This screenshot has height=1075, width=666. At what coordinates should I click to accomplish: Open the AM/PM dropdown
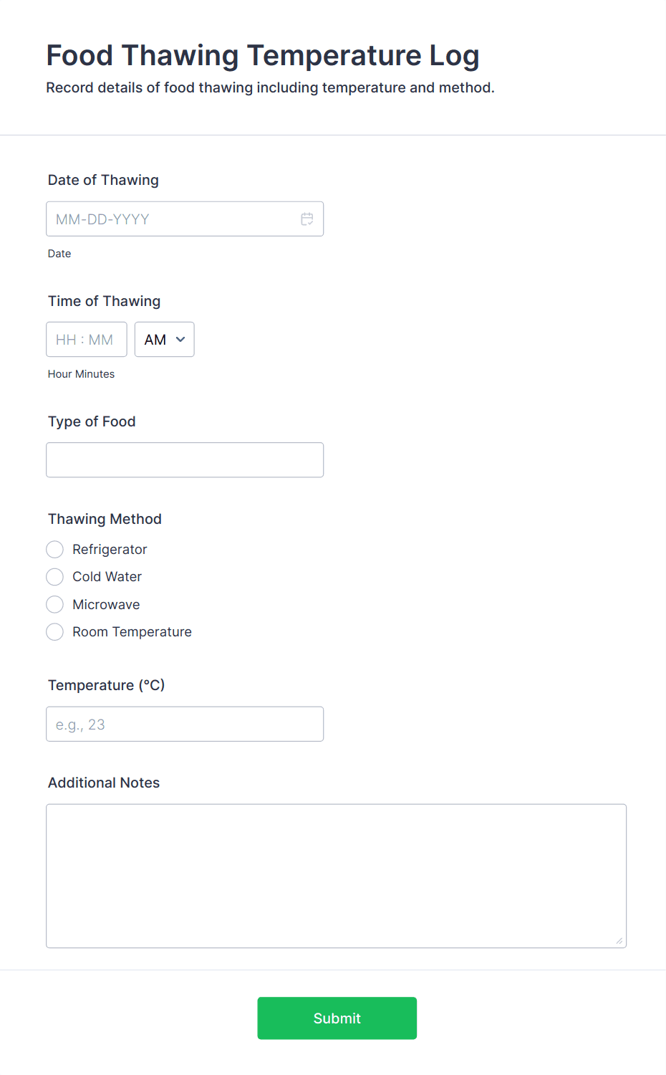click(x=164, y=339)
